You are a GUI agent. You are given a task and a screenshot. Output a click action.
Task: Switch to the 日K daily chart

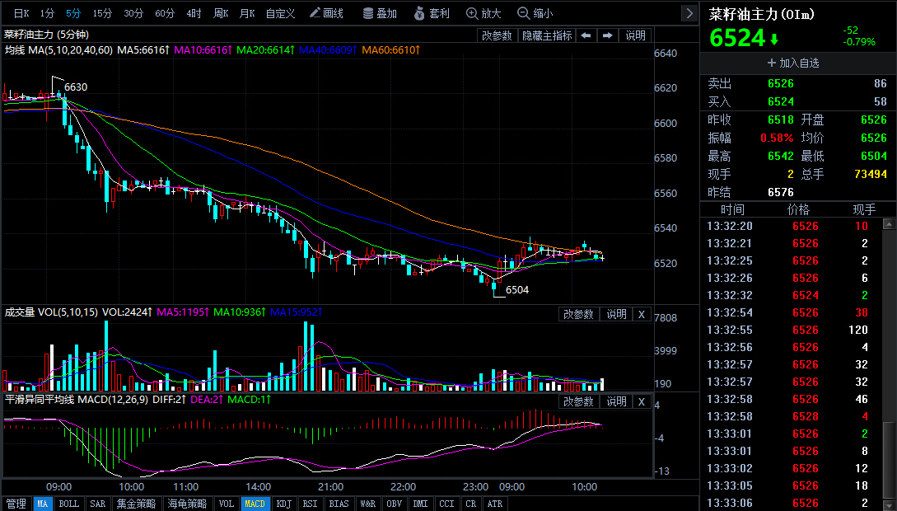[x=21, y=13]
